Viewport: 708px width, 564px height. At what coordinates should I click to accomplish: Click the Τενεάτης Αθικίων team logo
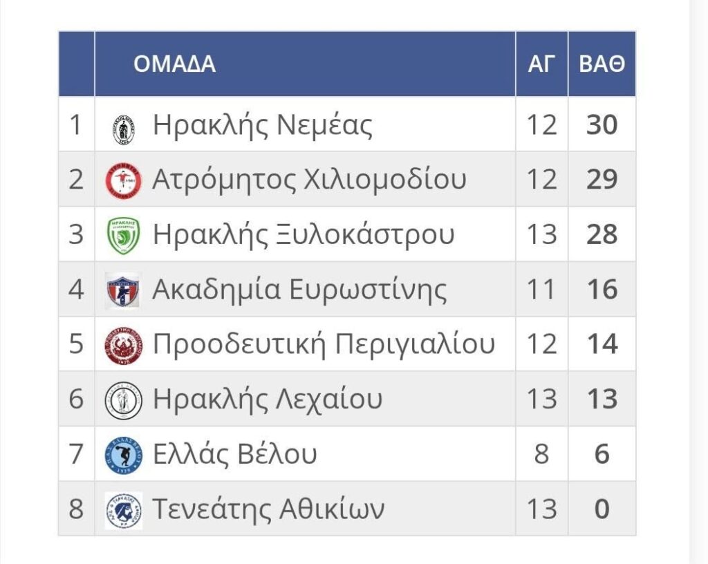click(x=123, y=510)
